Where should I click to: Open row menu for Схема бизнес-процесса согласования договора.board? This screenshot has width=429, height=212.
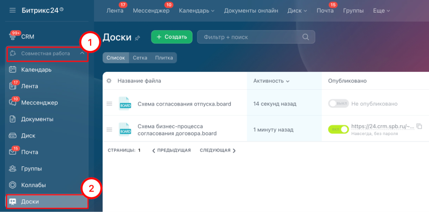[x=109, y=130]
